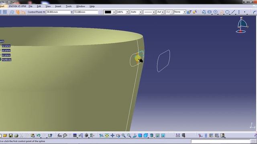This screenshot has width=257, height=144.
Task: Open the Insert menu
Action: coord(58,6)
